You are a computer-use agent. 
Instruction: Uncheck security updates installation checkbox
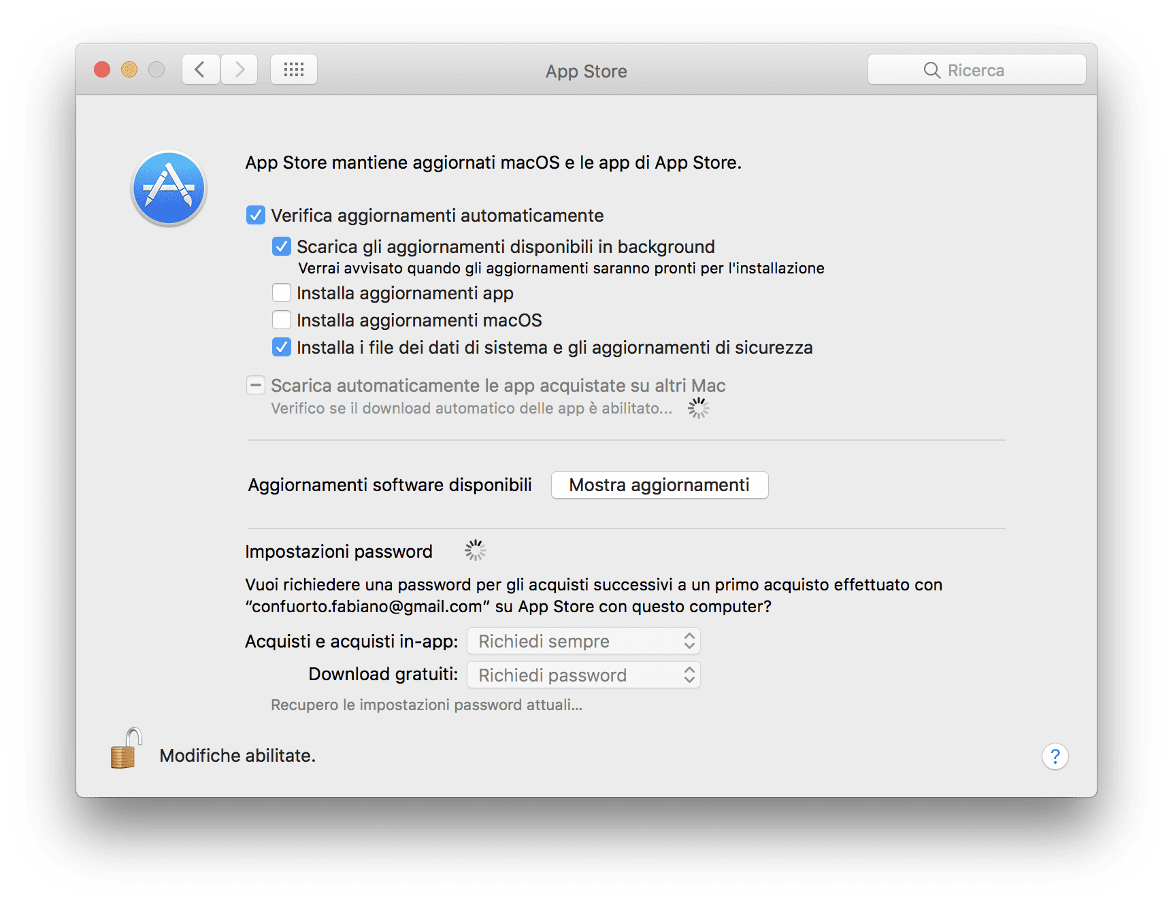point(282,348)
